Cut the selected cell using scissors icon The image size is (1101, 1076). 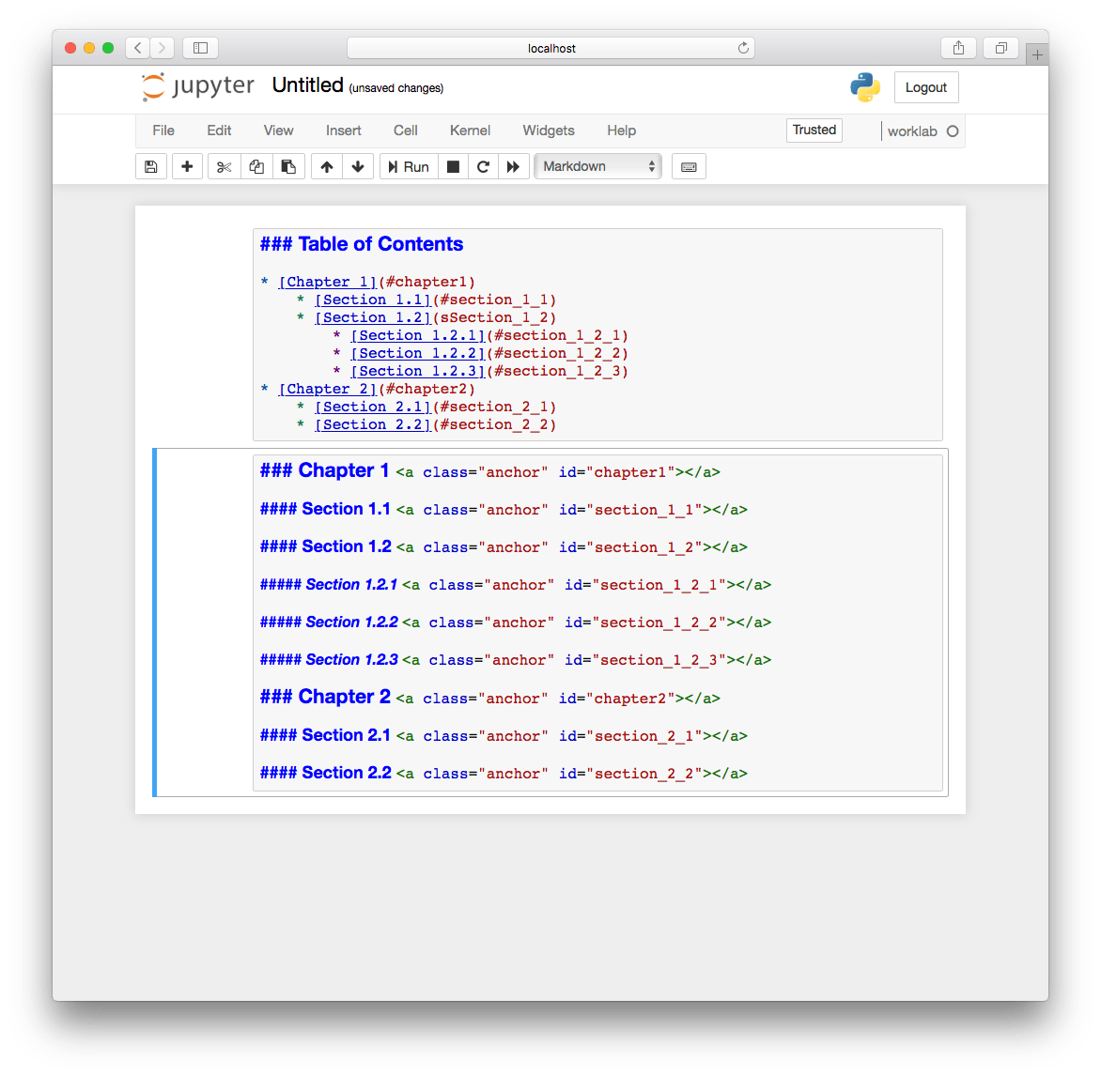224,166
